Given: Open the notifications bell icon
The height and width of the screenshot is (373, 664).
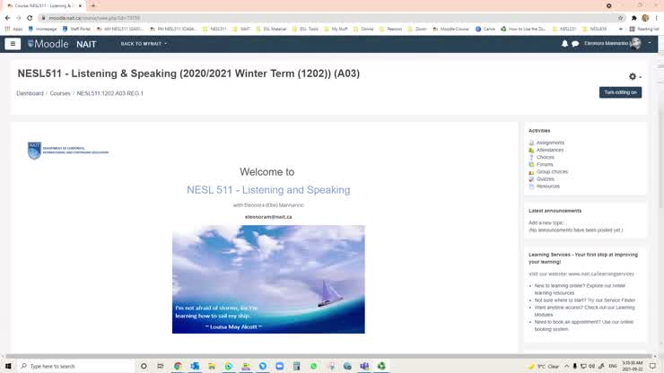Looking at the screenshot, I should 564,44.
